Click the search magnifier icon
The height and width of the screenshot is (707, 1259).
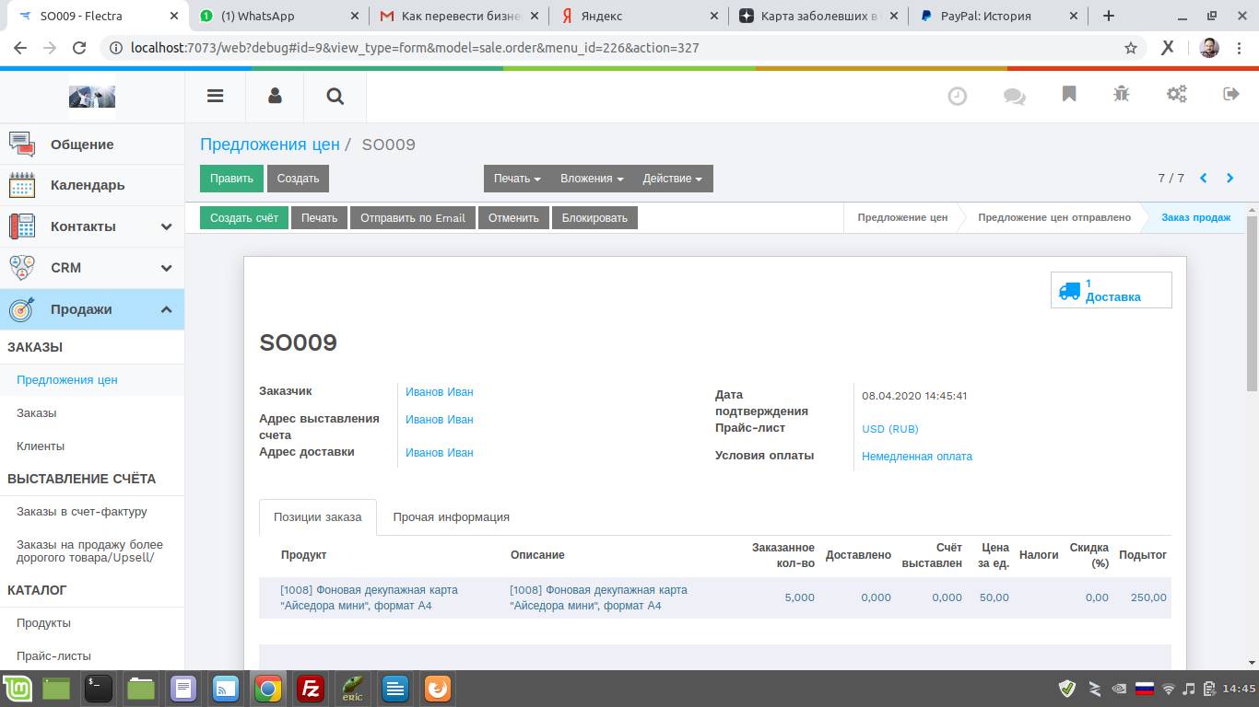click(335, 96)
